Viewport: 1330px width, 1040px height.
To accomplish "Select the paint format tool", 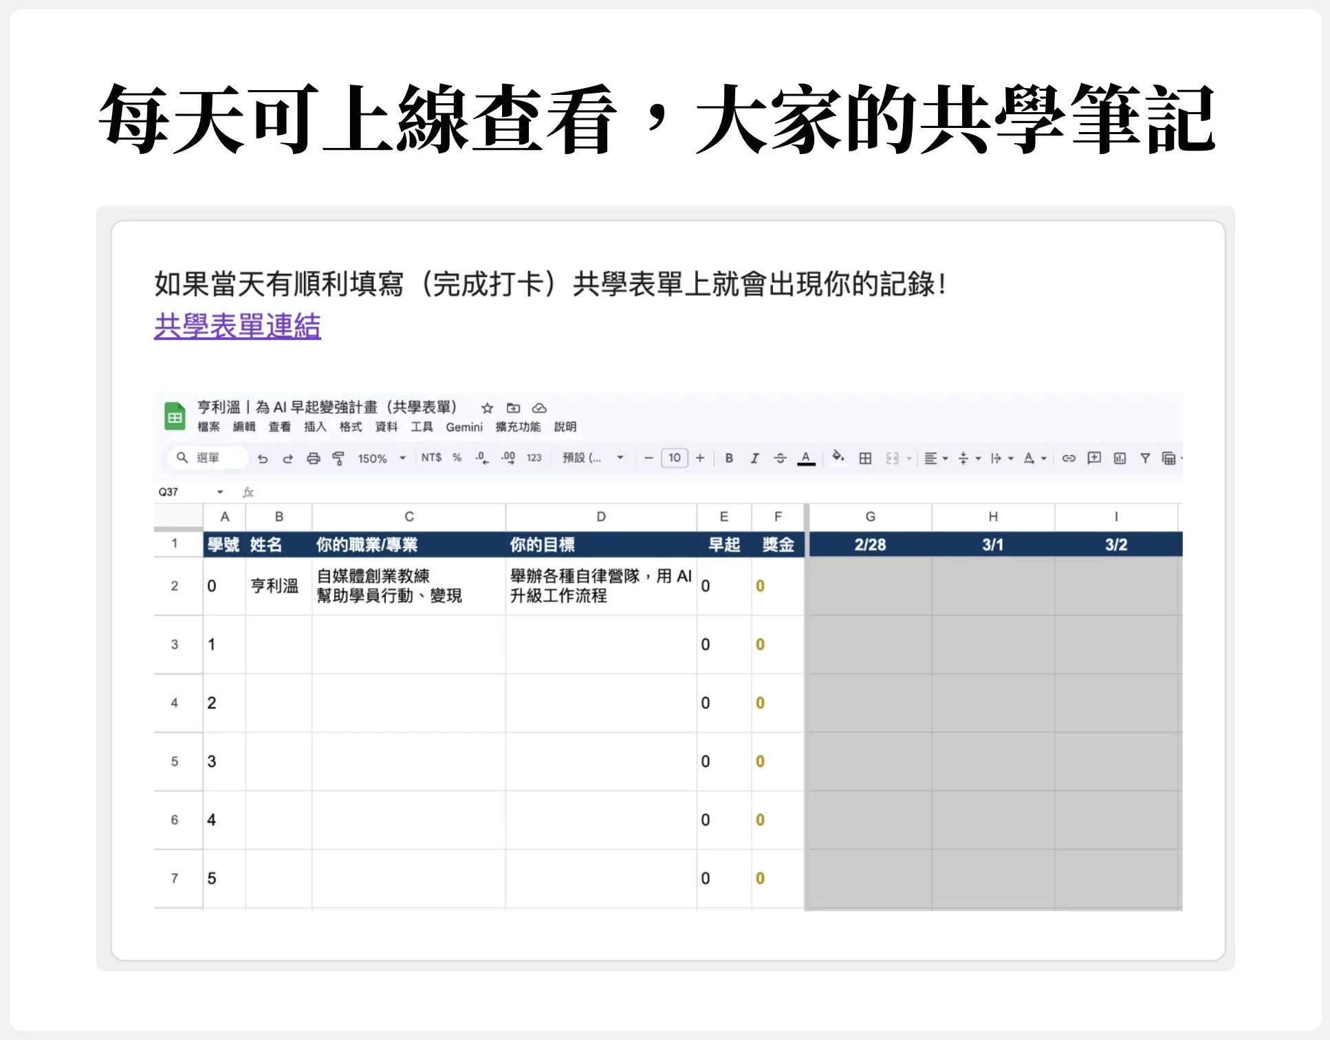I will [340, 458].
